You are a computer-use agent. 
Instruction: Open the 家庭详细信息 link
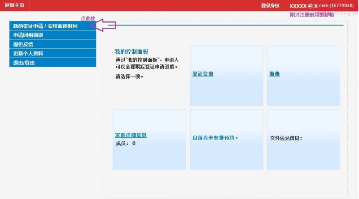tap(131, 135)
